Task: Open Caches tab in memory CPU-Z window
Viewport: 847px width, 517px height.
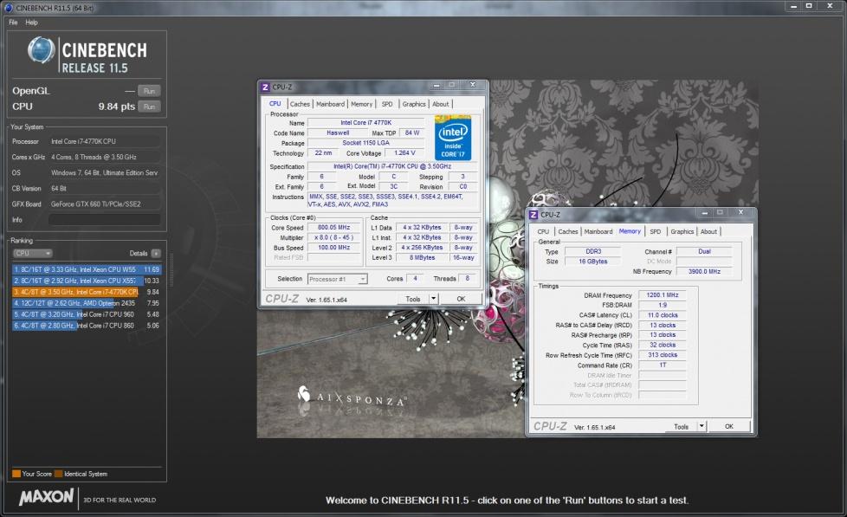Action: pyautogui.click(x=568, y=232)
